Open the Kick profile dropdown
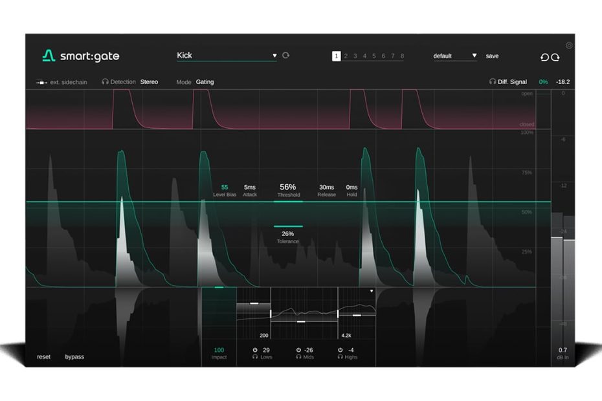602x401 pixels. point(274,56)
